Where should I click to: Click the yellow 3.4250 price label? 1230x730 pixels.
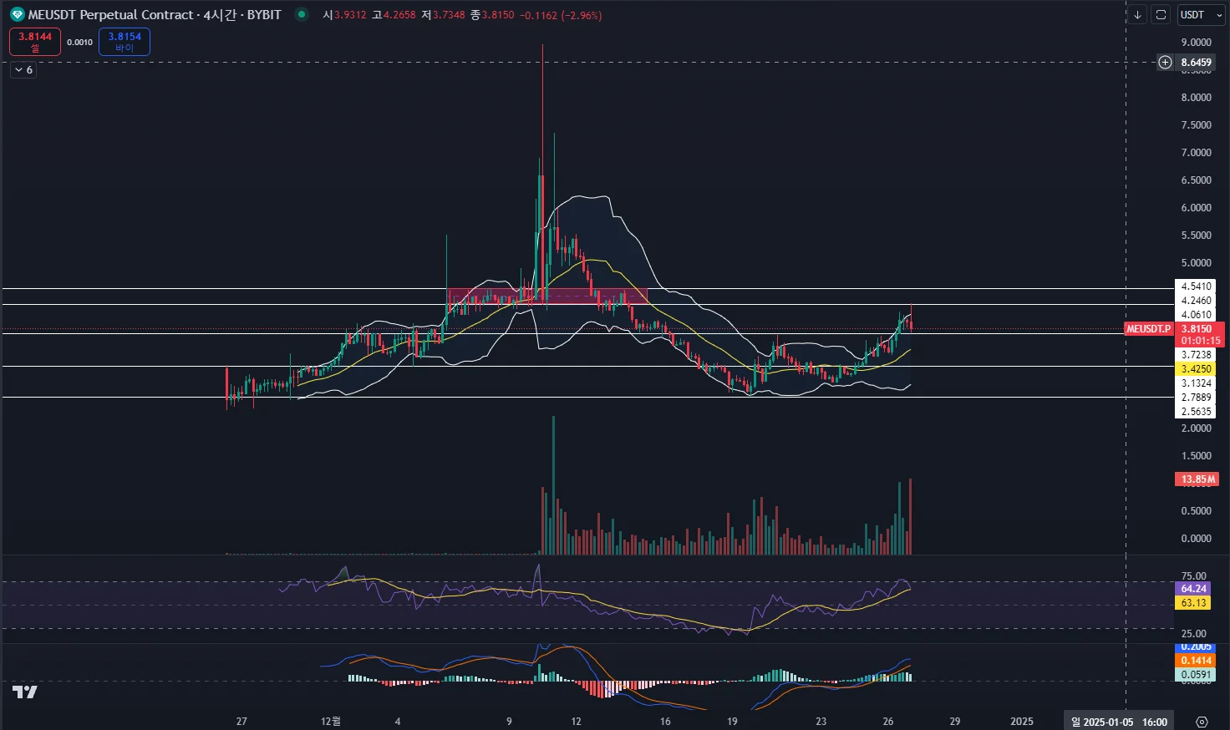pos(1196,368)
